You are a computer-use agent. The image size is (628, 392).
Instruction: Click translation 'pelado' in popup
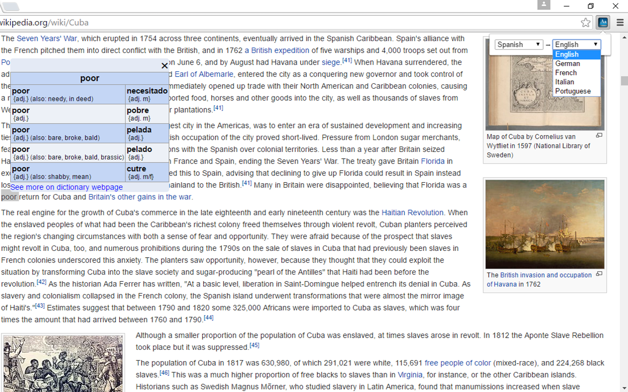[139, 149]
